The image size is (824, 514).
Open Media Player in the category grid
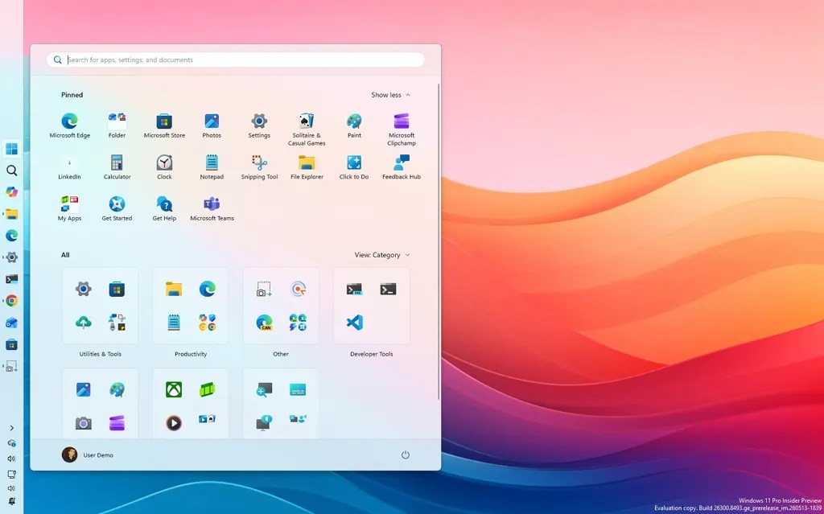point(174,423)
